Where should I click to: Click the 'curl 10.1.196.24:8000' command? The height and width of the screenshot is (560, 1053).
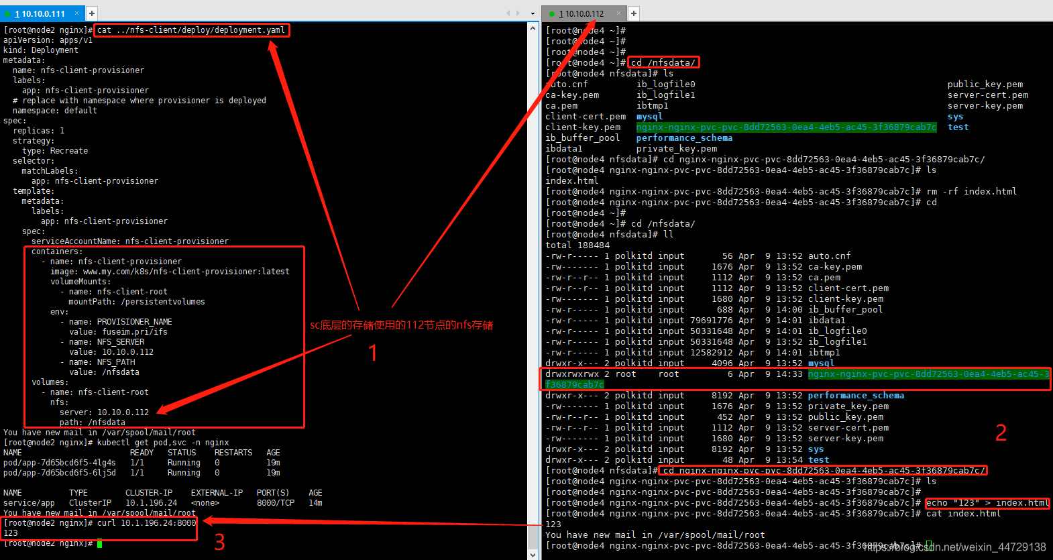point(146,523)
